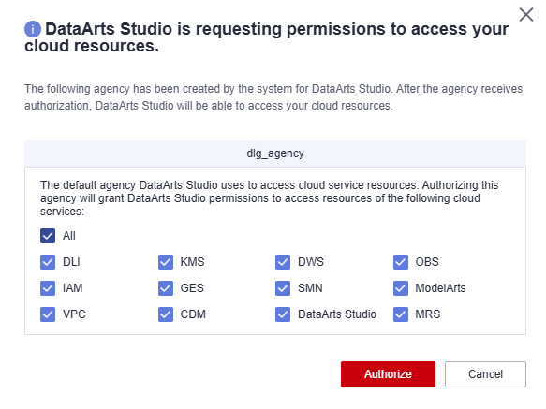Toggle the CDM checkbox
This screenshot has height=409, width=546.
(x=166, y=314)
